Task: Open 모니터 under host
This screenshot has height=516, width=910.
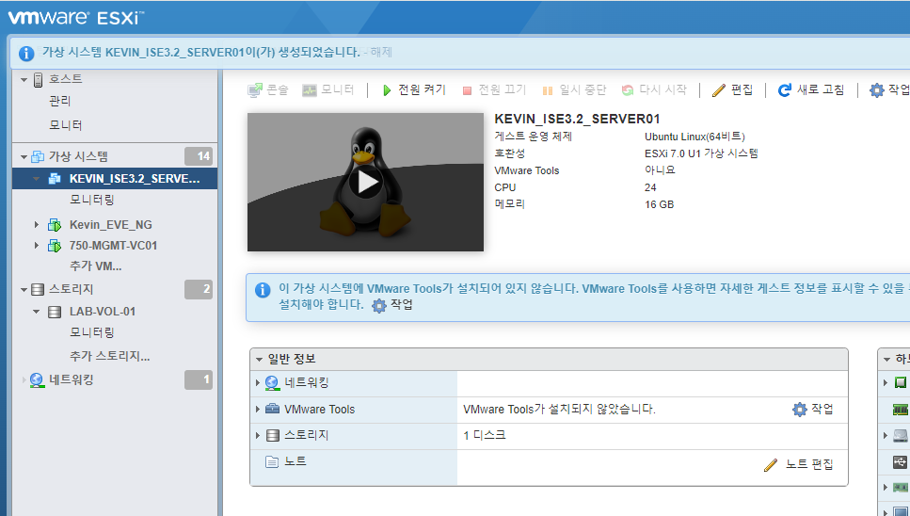Action: click(x=66, y=125)
